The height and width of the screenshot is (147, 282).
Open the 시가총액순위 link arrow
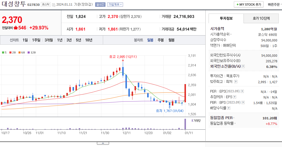pos(231,34)
